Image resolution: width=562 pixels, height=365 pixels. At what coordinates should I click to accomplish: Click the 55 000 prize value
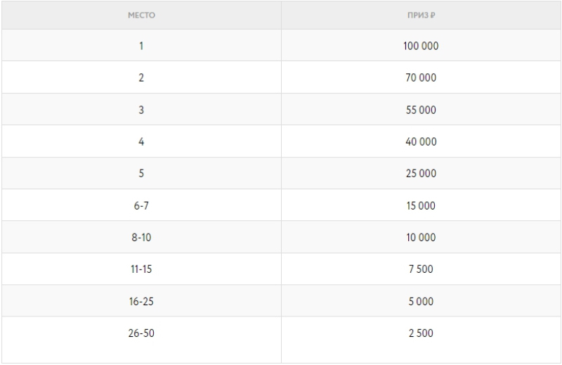pos(421,110)
